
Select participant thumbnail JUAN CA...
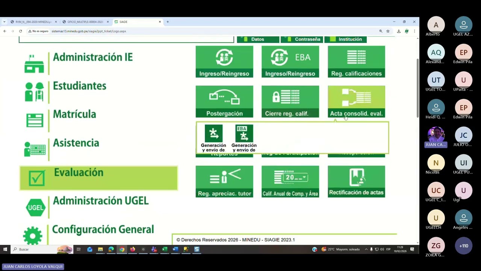(436, 137)
